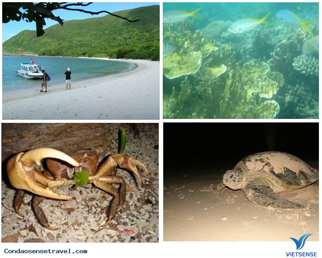Click the turtle's sandy shell
This screenshot has width=322, height=258.
click(276, 169)
